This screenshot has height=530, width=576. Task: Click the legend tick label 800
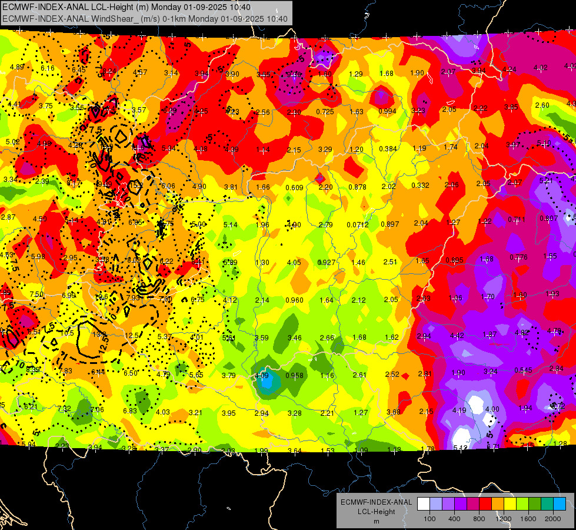point(479,519)
